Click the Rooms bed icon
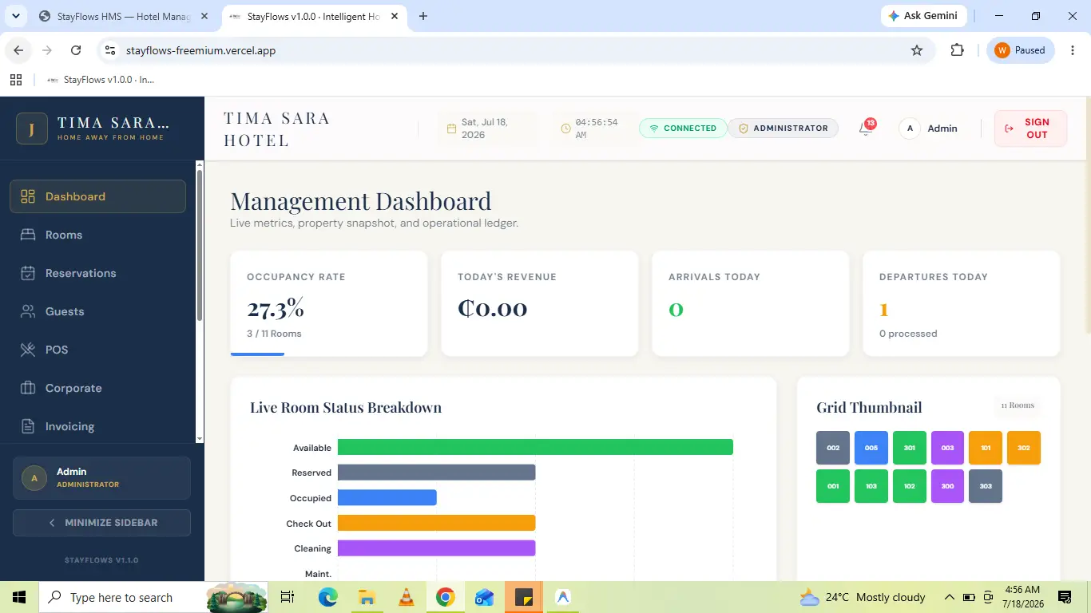This screenshot has height=613, width=1091. pos(28,235)
